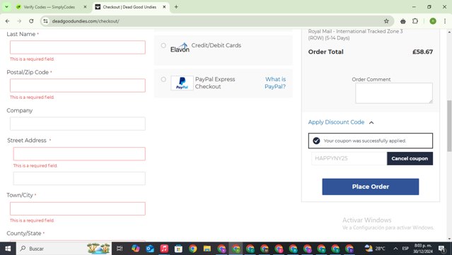
Task: Click the coupon success checkmark icon
Action: tap(316, 141)
